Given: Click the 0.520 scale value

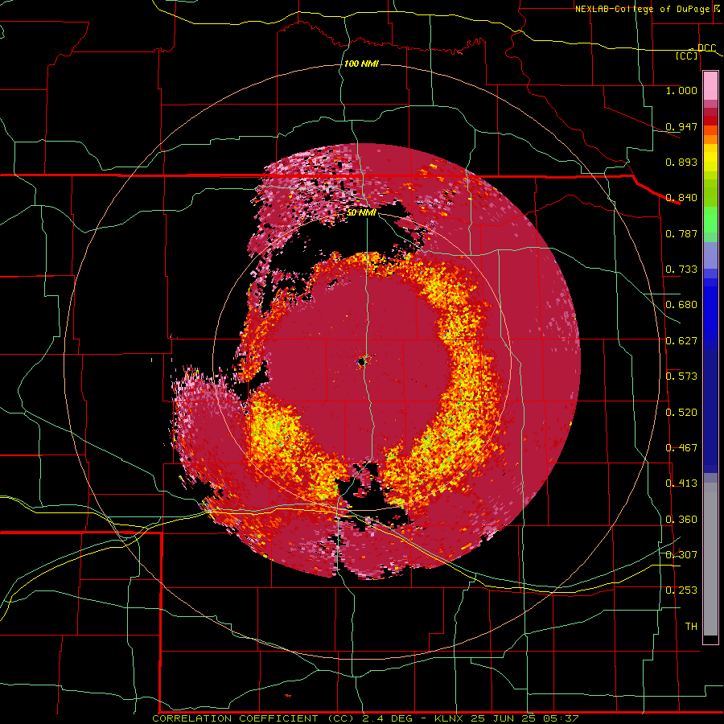Looking at the screenshot, I should 681,413.
